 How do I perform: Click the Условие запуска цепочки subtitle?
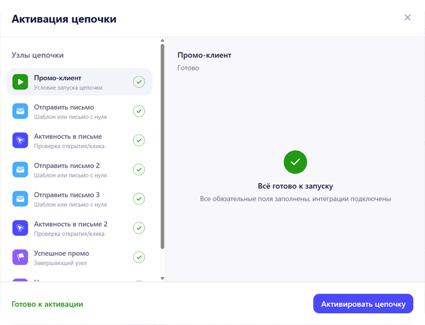pyautogui.click(x=68, y=88)
